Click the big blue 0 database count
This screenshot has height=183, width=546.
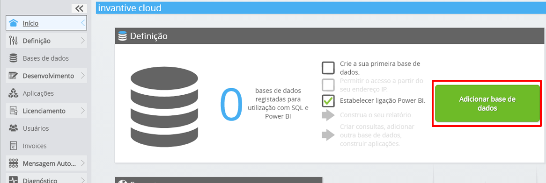[x=231, y=105]
